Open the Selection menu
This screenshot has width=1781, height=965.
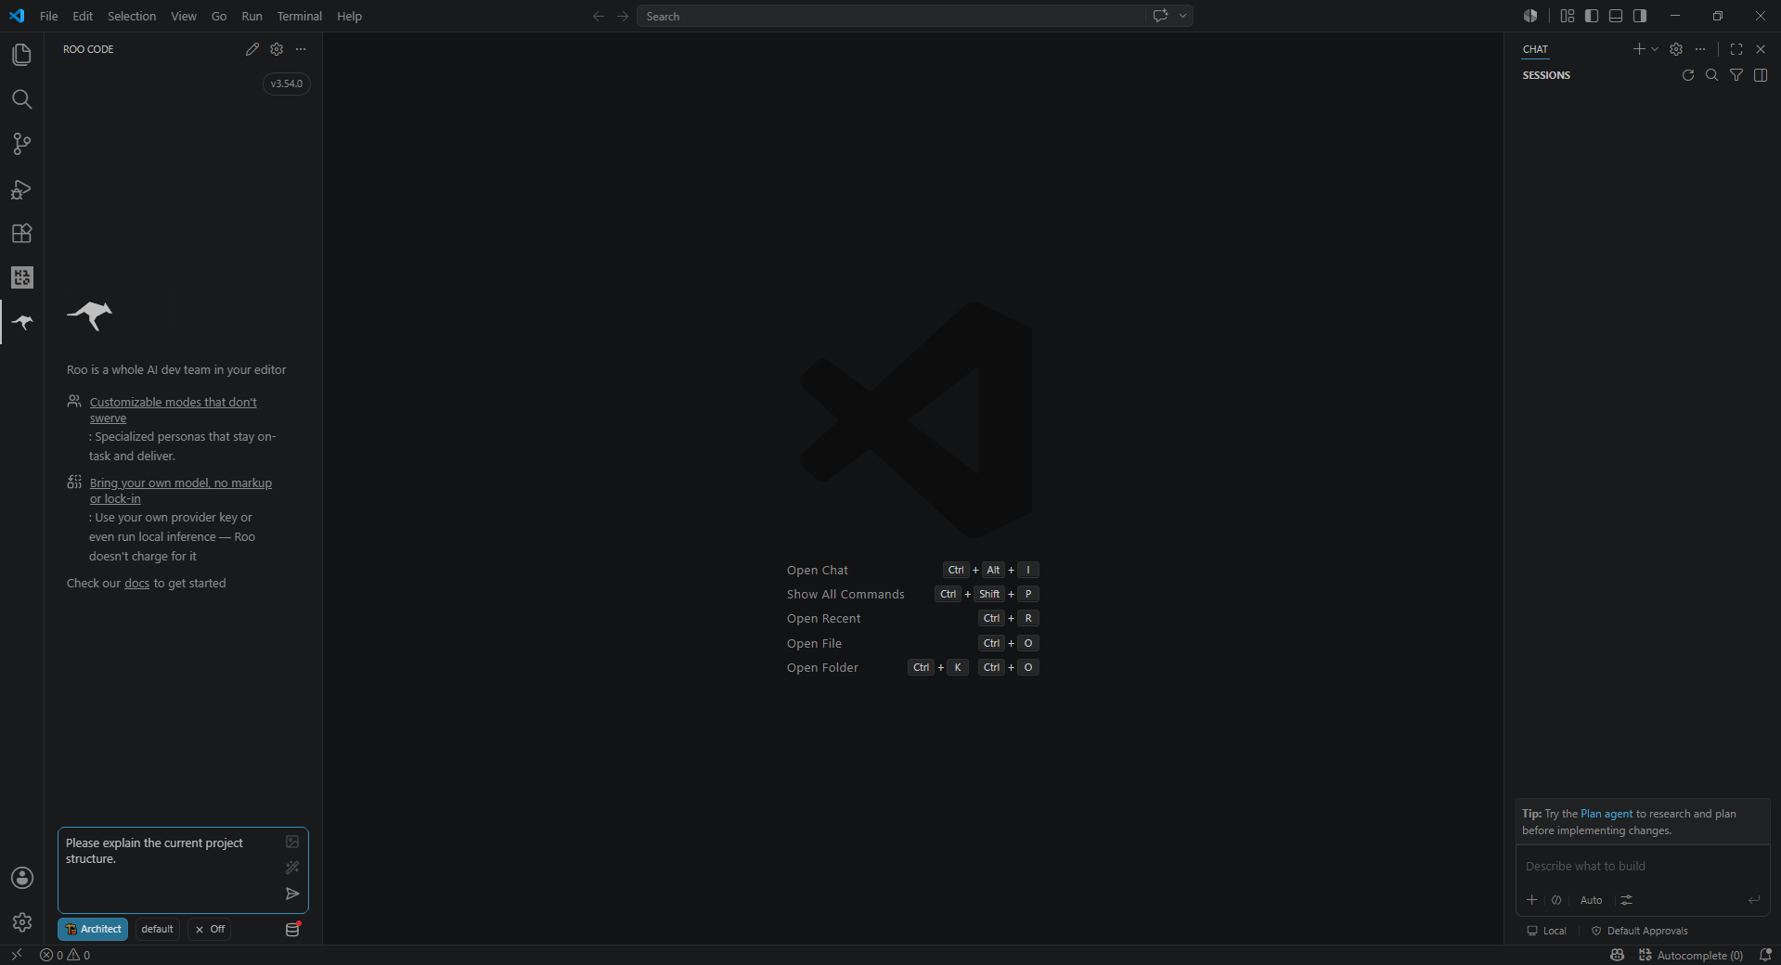132,16
